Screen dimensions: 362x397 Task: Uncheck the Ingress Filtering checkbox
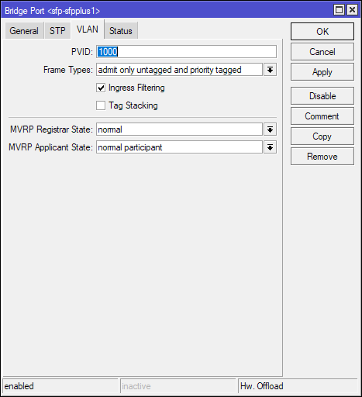[101, 88]
